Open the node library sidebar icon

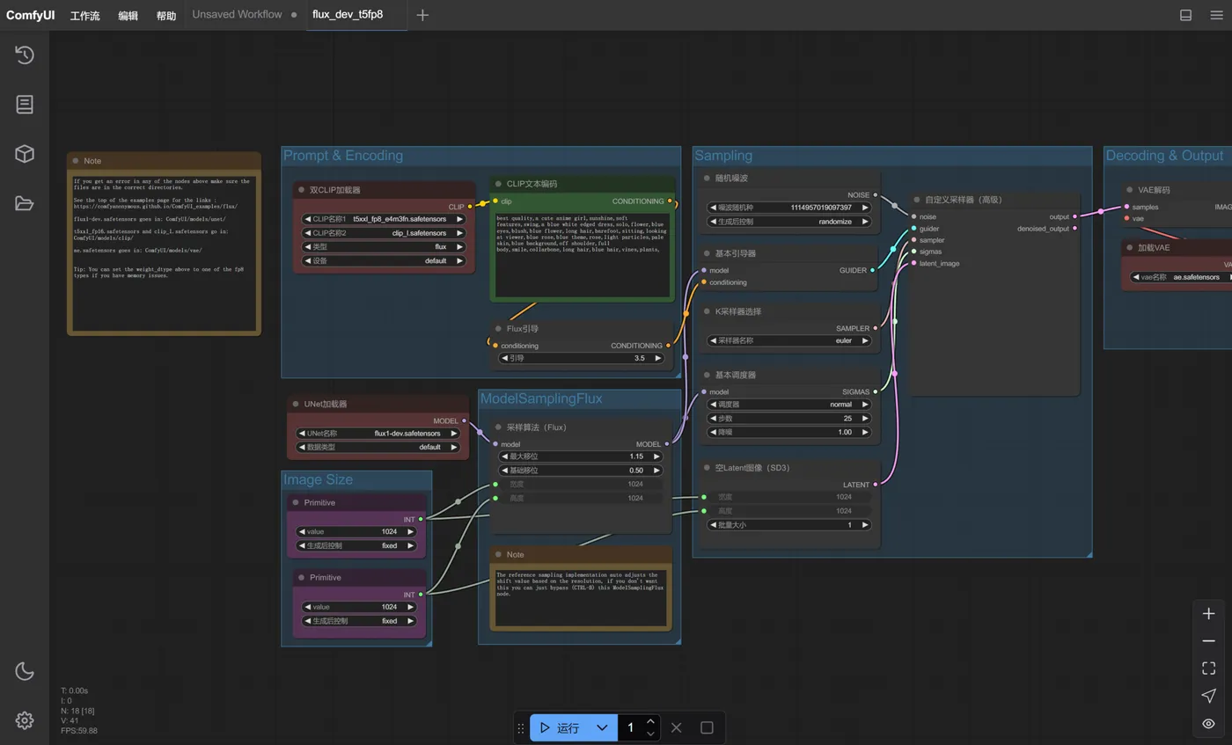[25, 105]
